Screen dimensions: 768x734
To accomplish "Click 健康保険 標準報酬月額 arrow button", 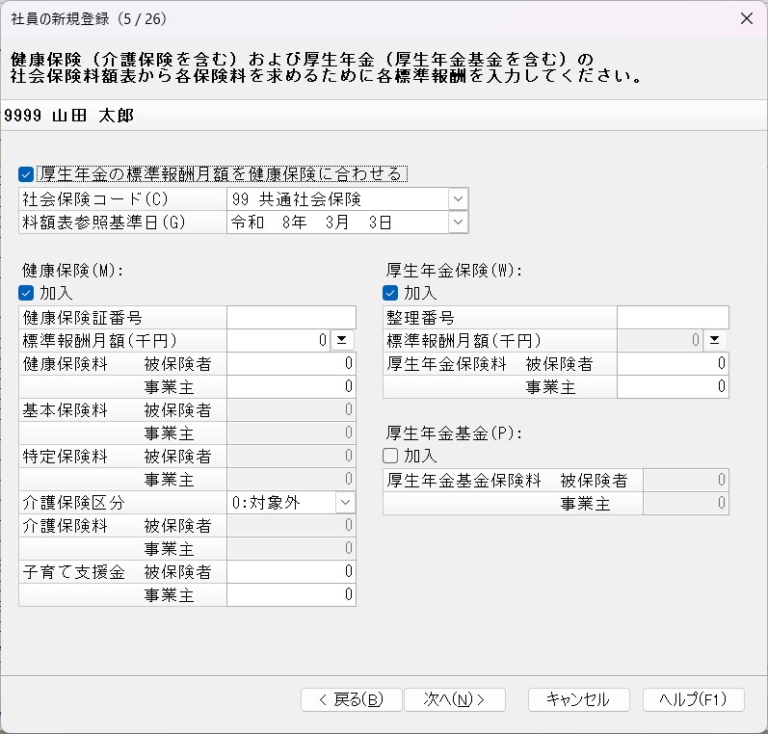I will pyautogui.click(x=343, y=341).
